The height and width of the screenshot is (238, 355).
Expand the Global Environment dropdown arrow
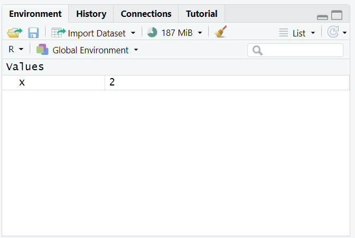pyautogui.click(x=136, y=50)
